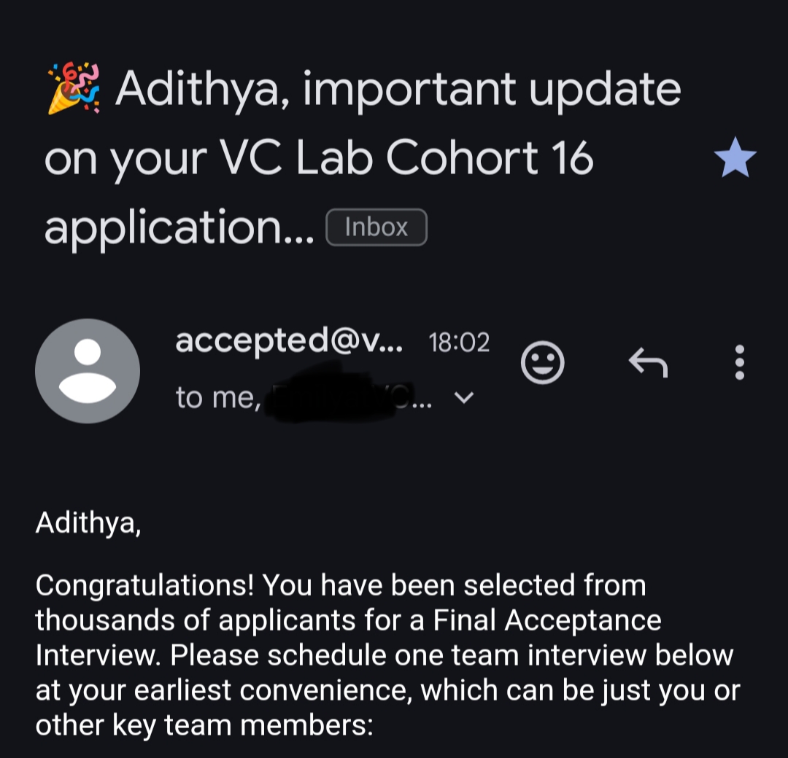Image resolution: width=788 pixels, height=758 pixels.
Task: Add an emoji reaction to the email
Action: pos(543,362)
